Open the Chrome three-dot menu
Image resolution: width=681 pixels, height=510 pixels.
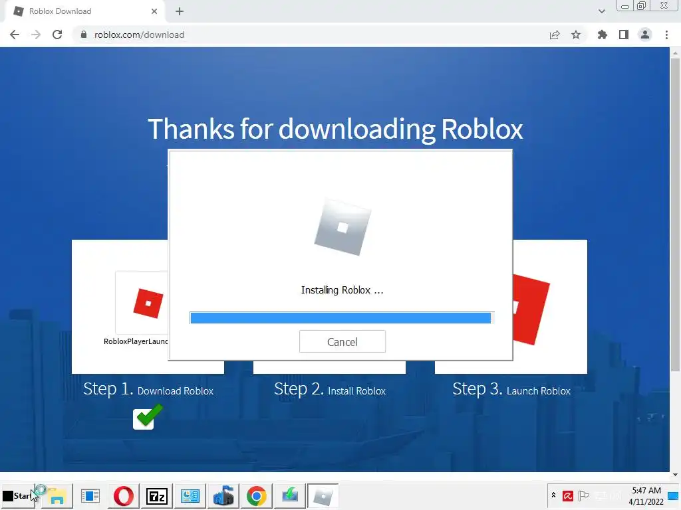(666, 35)
